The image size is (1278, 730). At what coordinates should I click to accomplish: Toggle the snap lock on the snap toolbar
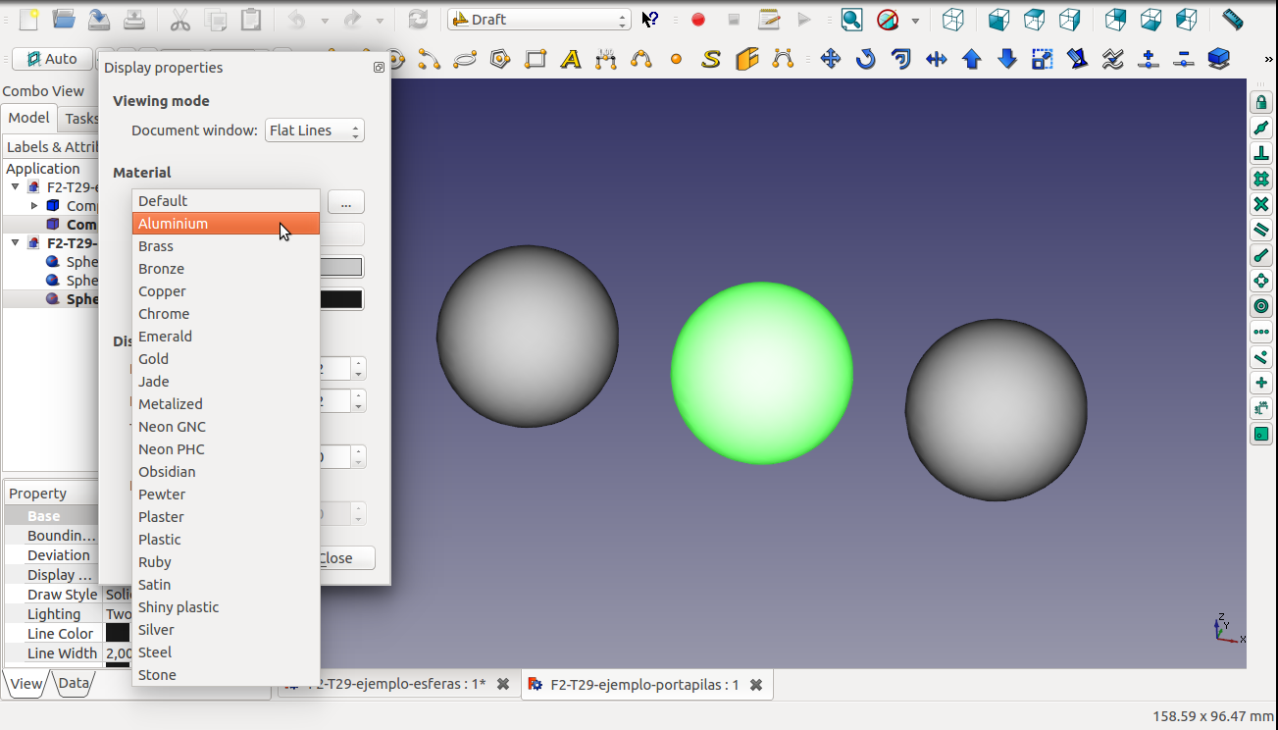pyautogui.click(x=1261, y=103)
